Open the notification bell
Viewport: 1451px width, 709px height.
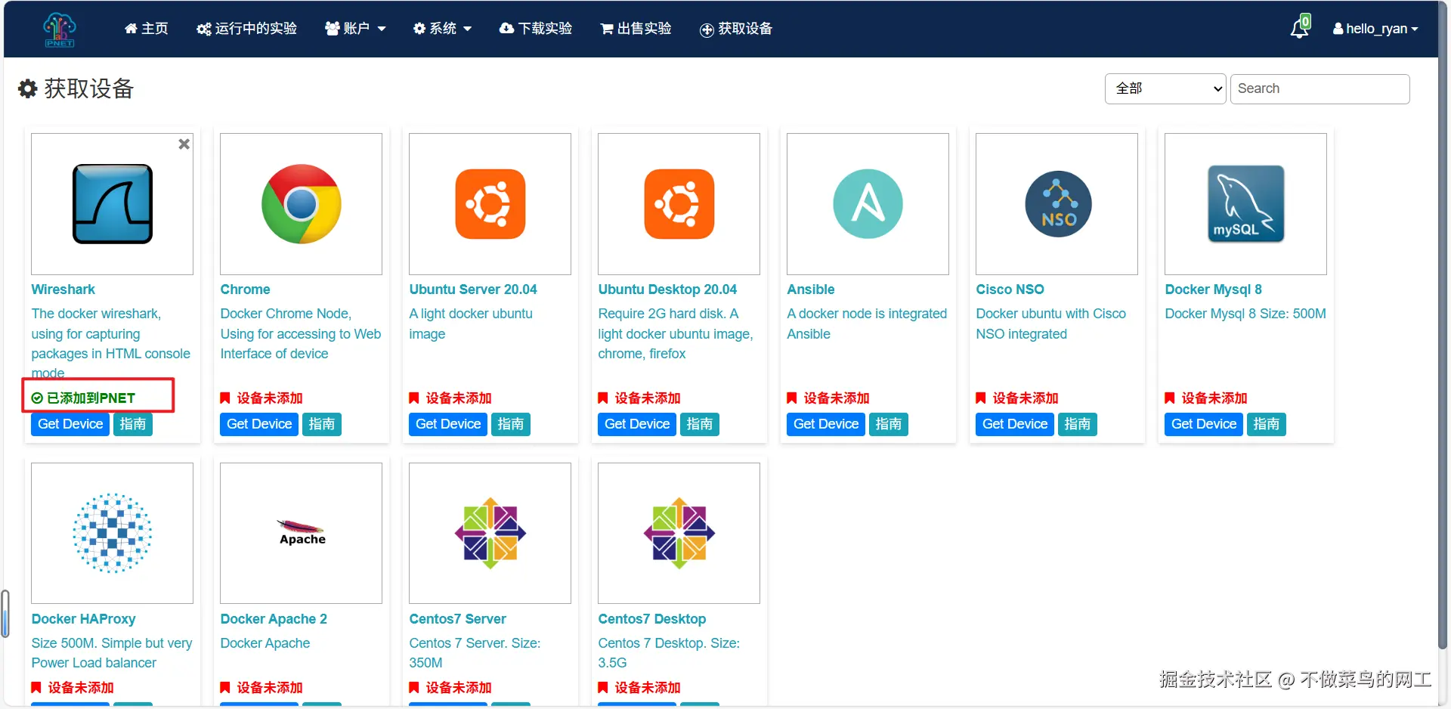coord(1300,28)
